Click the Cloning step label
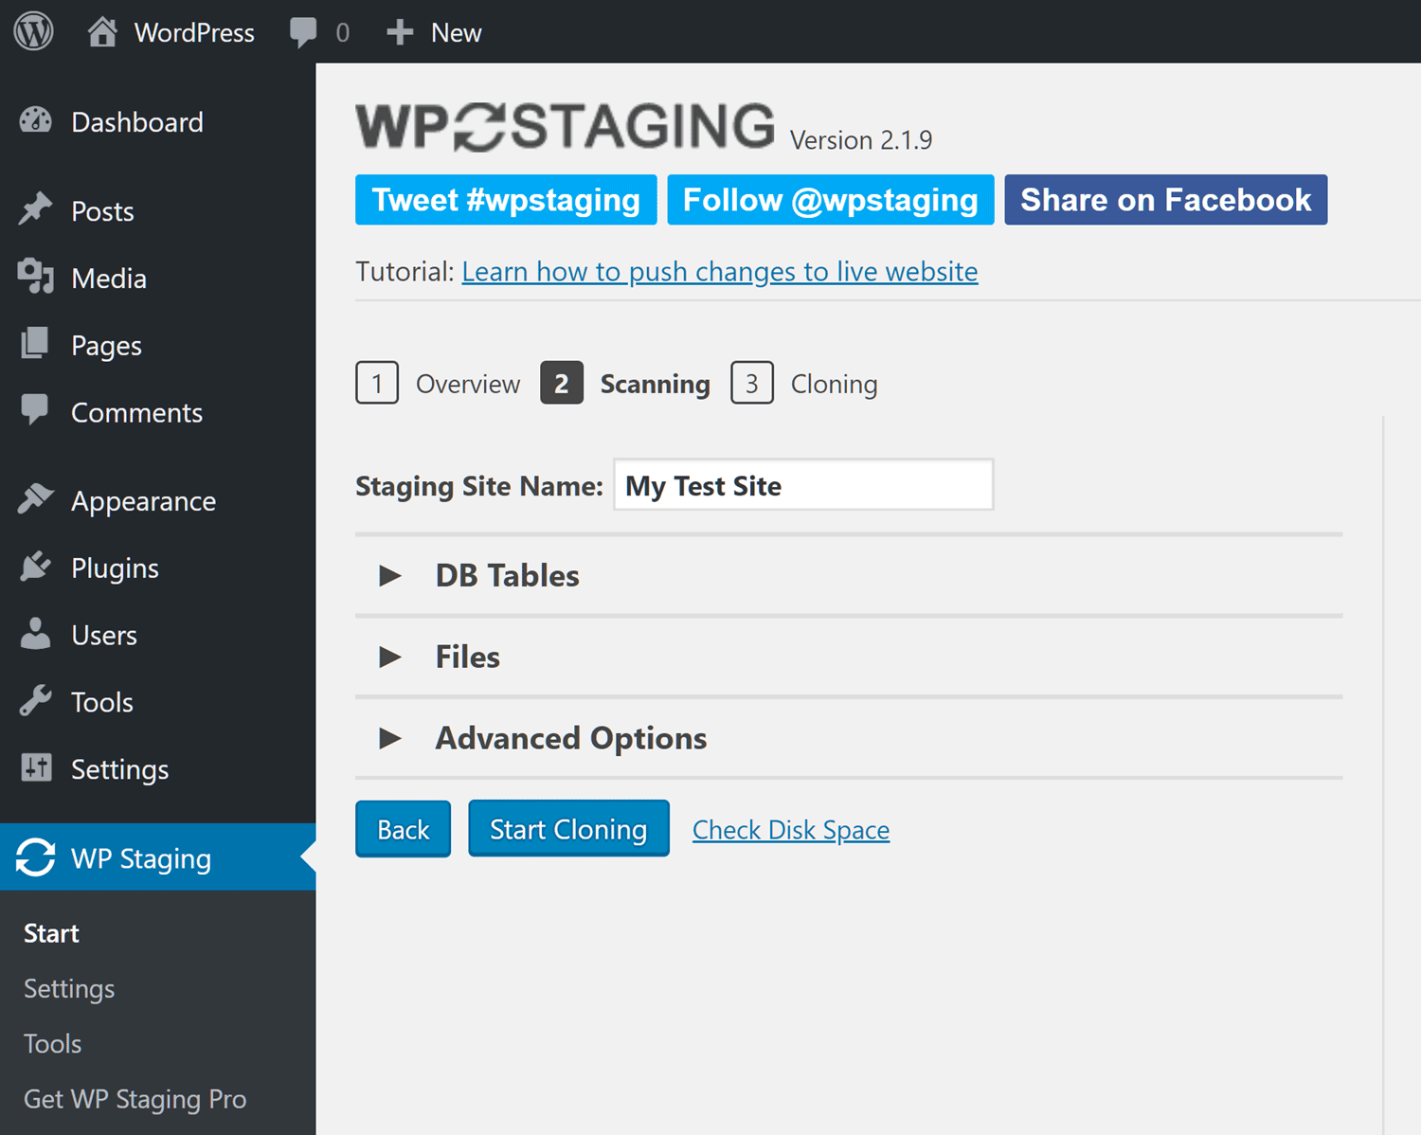Viewport: 1421px width, 1135px height. tap(835, 384)
